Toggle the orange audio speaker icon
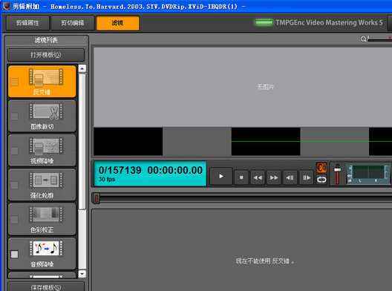392x291 pixels. pyautogui.click(x=321, y=167)
